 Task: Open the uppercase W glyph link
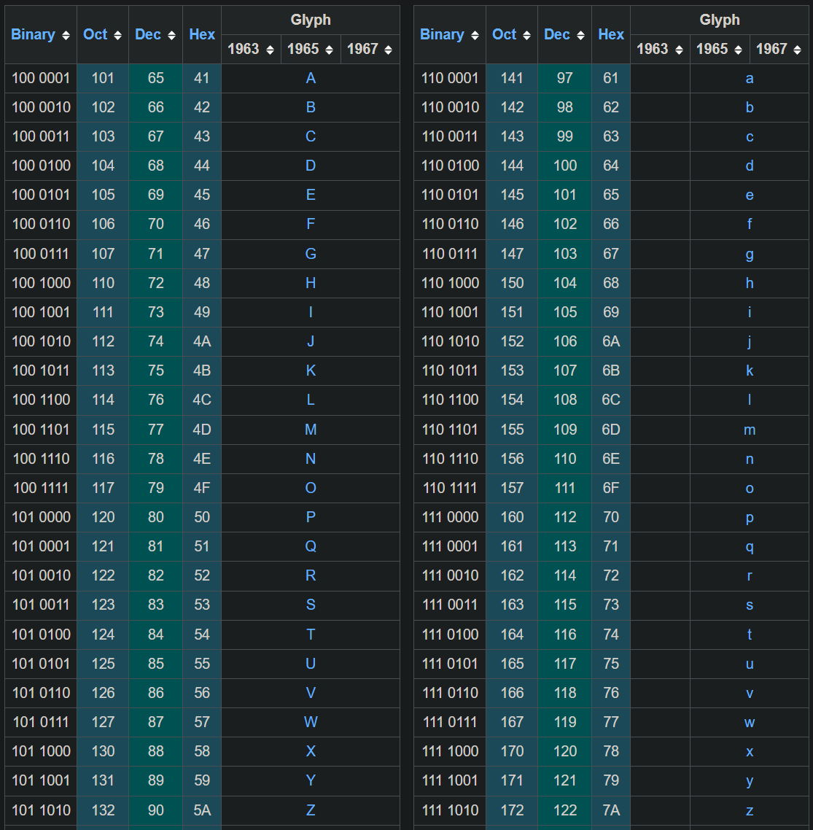coord(311,722)
